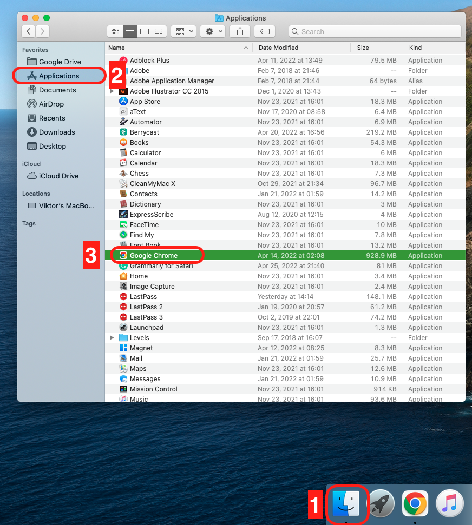Select iCloud Drive in the sidebar

point(58,176)
